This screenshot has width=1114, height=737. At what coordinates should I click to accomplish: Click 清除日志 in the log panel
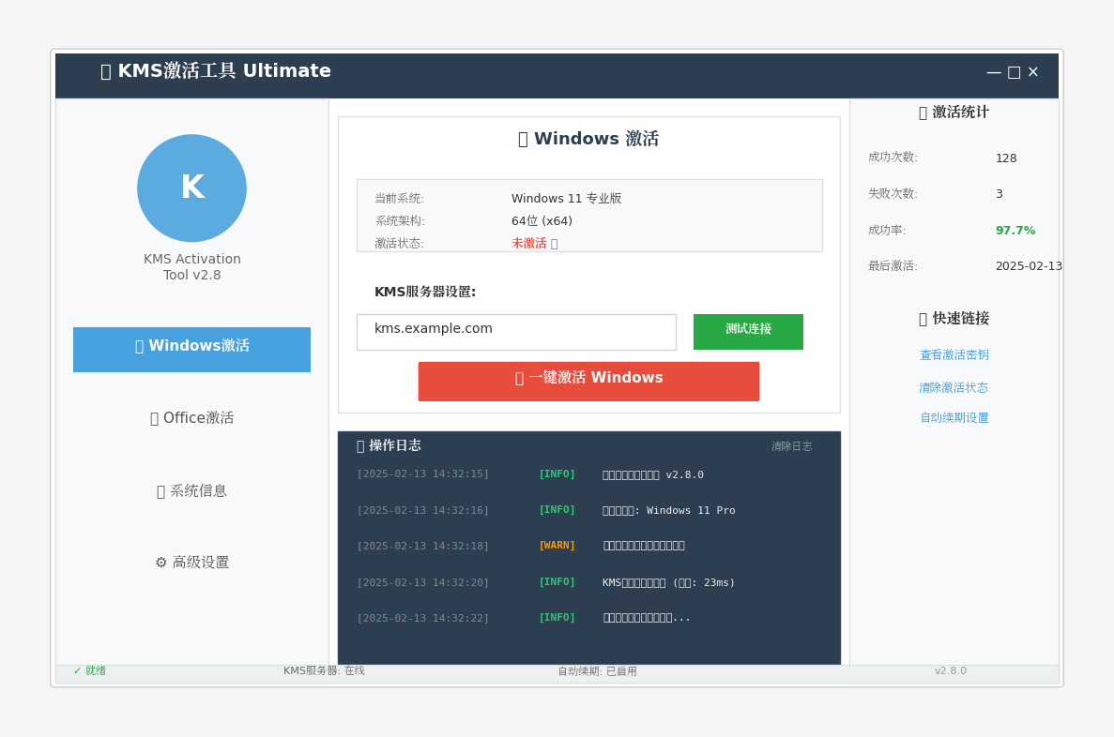click(x=791, y=446)
